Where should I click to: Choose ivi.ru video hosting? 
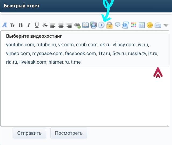pyautogui.click(x=143, y=45)
